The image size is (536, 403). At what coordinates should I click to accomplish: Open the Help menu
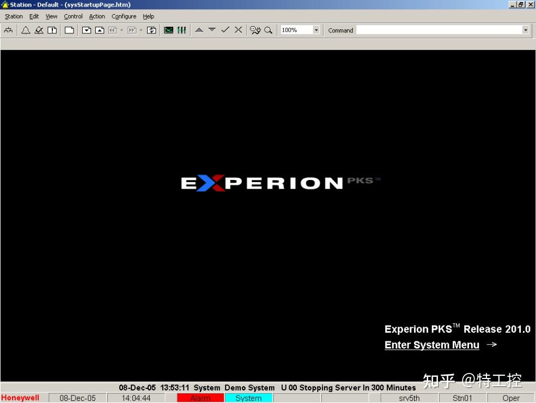(x=148, y=16)
